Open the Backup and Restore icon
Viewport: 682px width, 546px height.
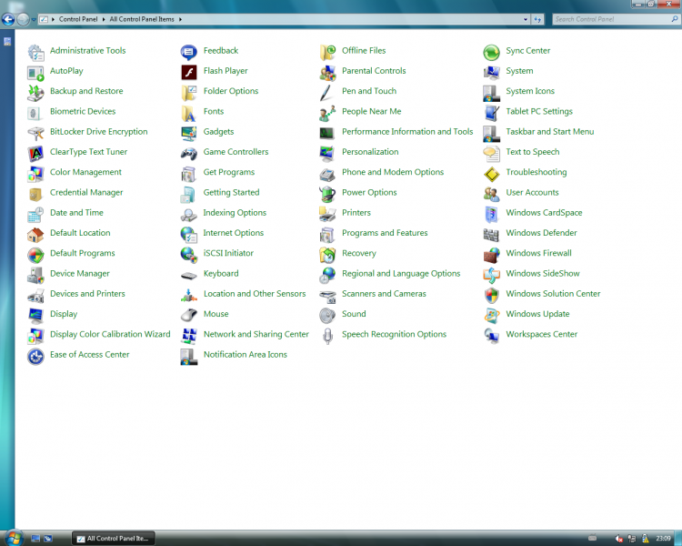click(x=35, y=92)
